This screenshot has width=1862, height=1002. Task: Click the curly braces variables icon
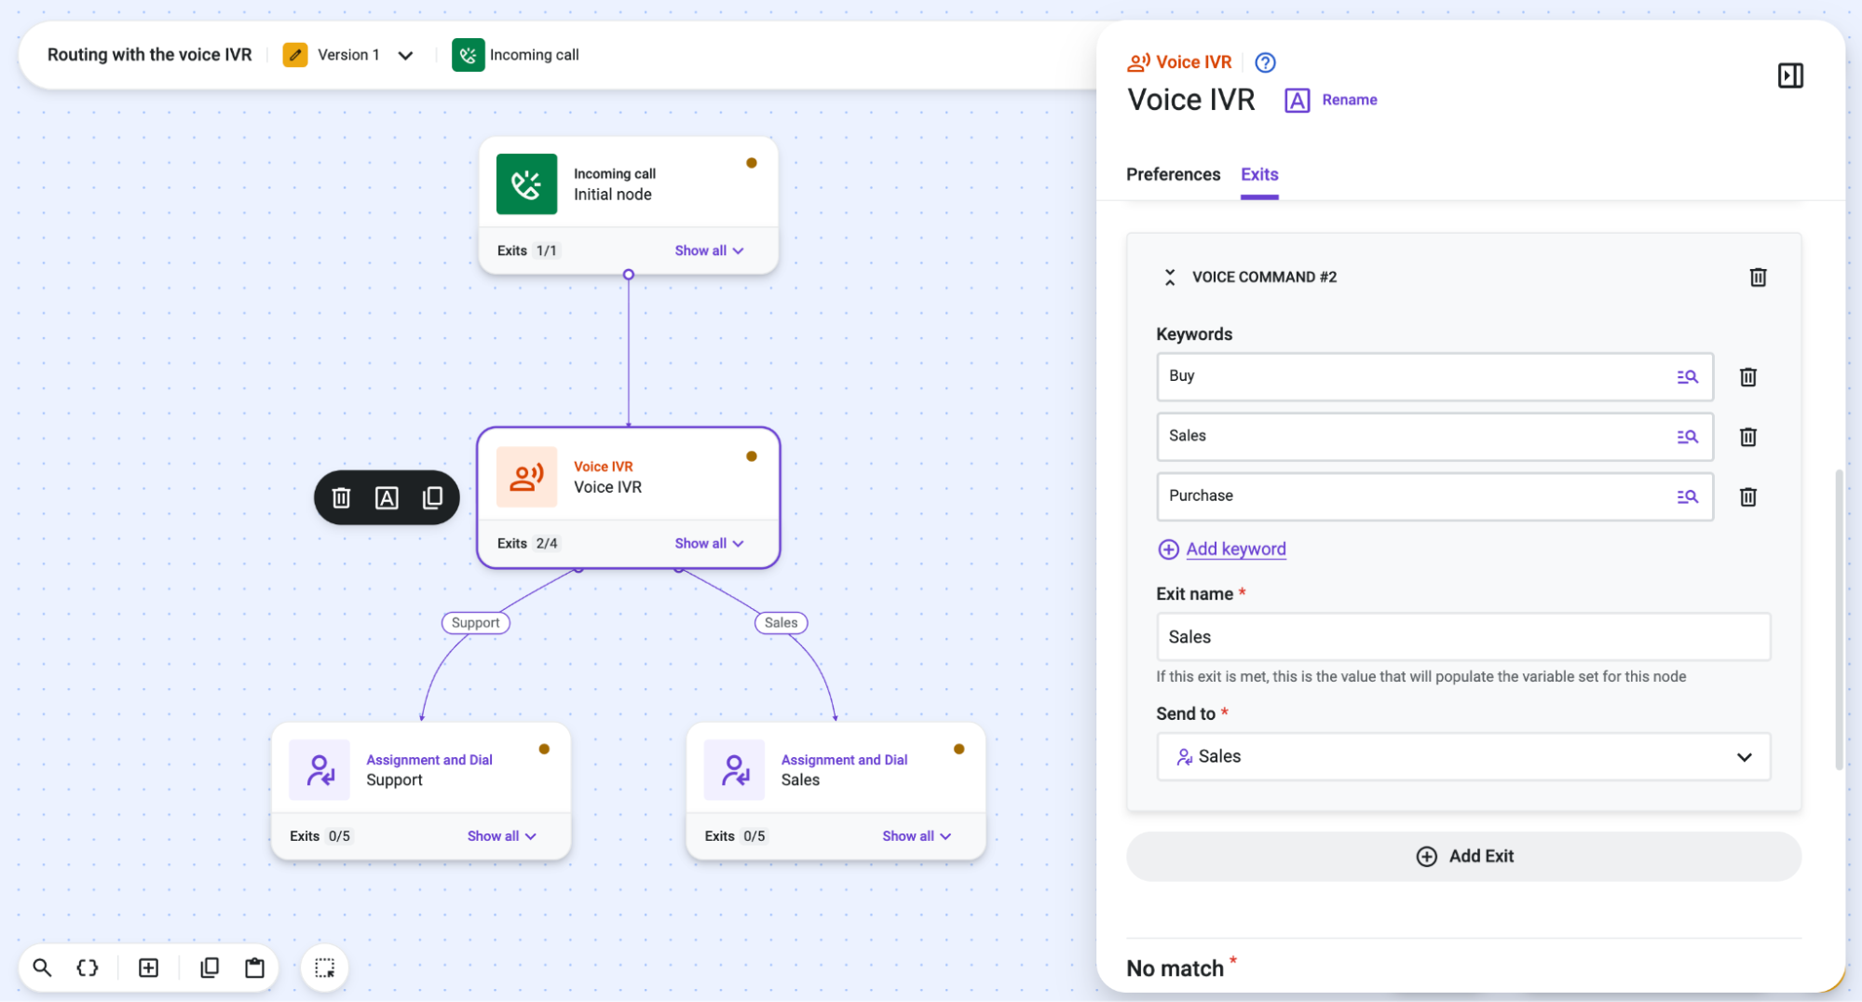coord(88,968)
